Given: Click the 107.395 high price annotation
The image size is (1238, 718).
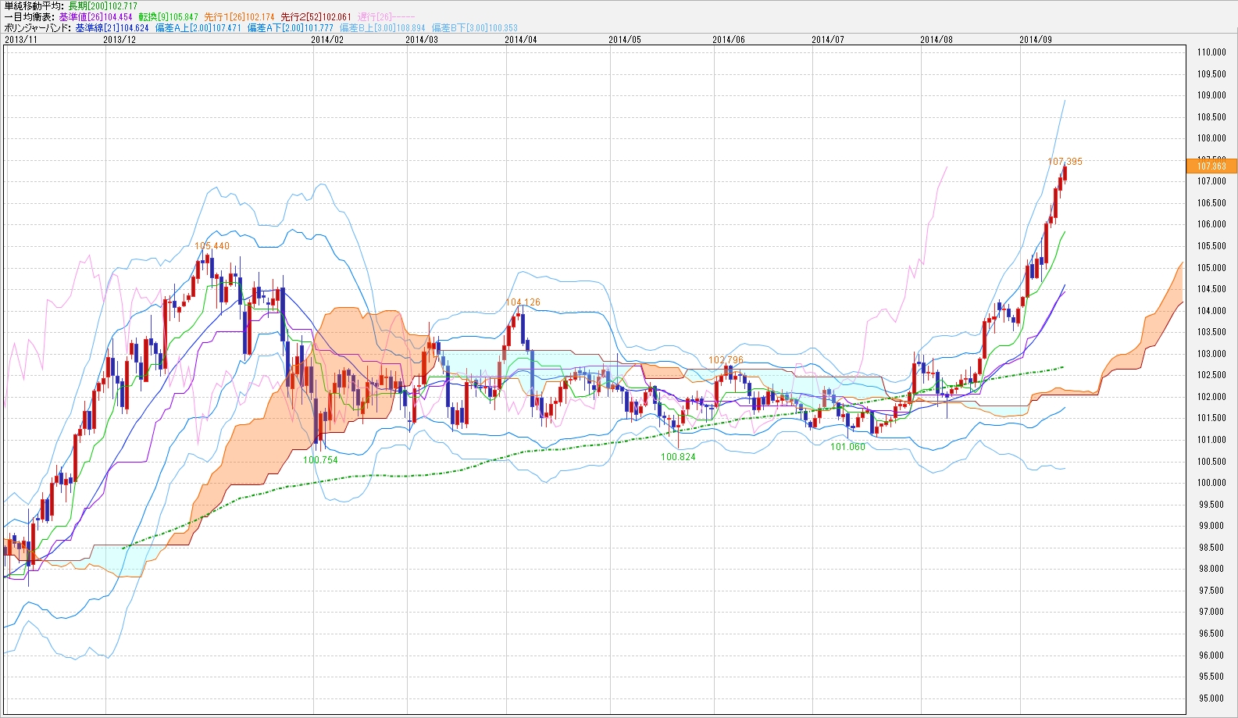Looking at the screenshot, I should [x=1065, y=162].
